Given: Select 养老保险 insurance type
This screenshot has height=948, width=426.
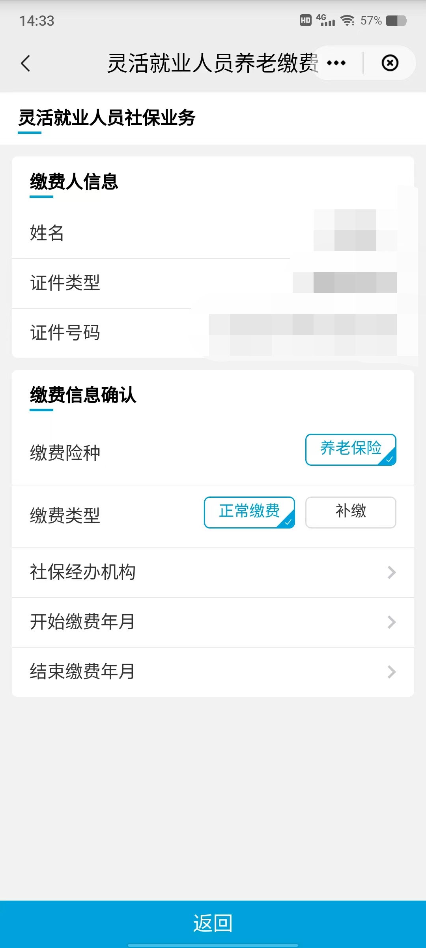Looking at the screenshot, I should (351, 450).
